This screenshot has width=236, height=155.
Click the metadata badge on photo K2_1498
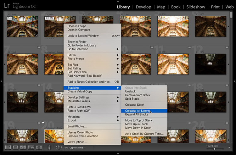pyautogui.click(x=36, y=35)
